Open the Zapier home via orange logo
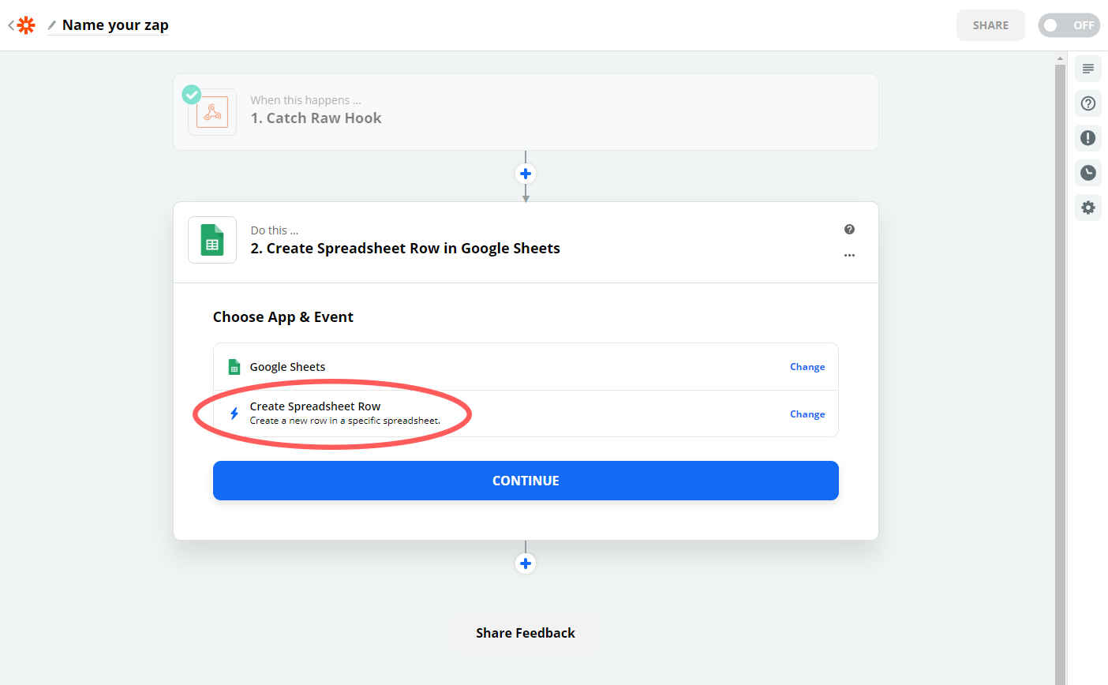 (26, 24)
